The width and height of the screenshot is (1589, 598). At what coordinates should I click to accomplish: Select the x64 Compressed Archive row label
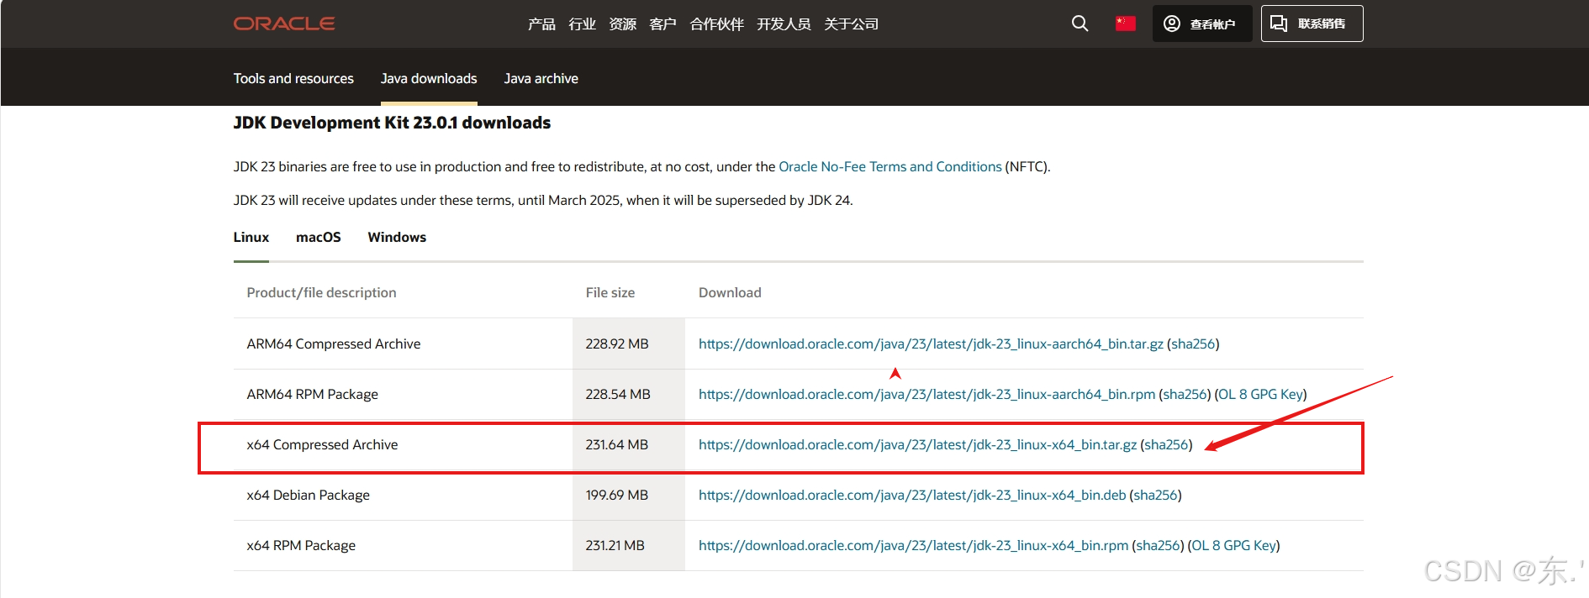[x=322, y=444]
